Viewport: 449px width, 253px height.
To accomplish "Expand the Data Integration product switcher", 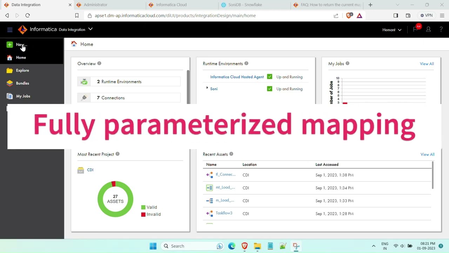I will pos(91,29).
